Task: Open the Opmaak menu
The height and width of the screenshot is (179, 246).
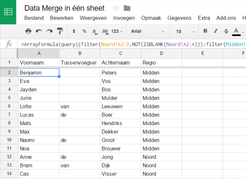Action: tap(151, 18)
